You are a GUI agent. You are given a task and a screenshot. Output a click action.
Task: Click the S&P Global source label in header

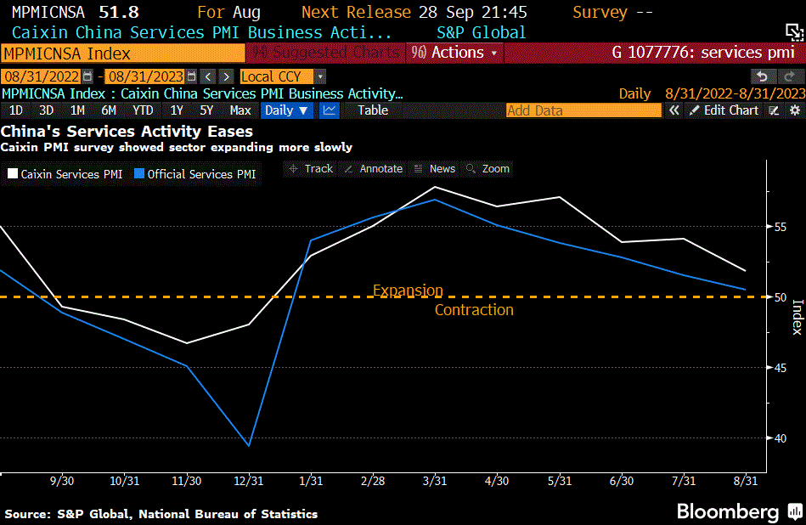(481, 33)
